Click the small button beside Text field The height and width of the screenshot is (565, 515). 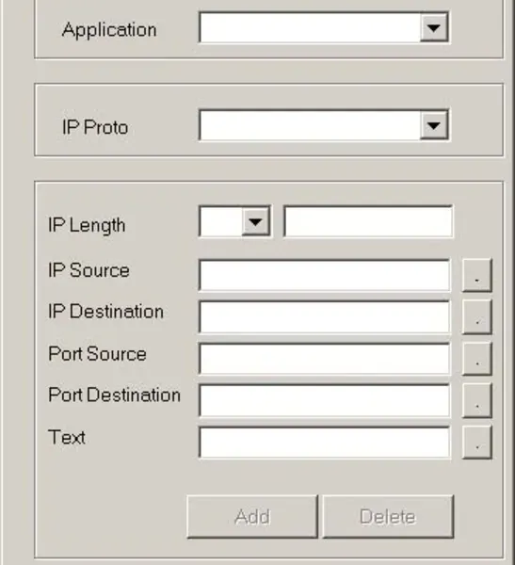(476, 443)
